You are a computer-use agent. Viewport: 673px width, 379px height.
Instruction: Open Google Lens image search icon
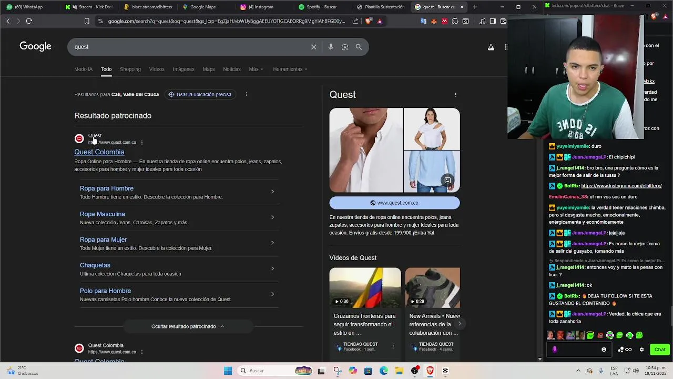pyautogui.click(x=345, y=47)
